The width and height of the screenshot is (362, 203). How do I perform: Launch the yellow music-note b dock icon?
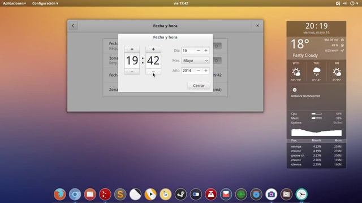click(x=166, y=194)
